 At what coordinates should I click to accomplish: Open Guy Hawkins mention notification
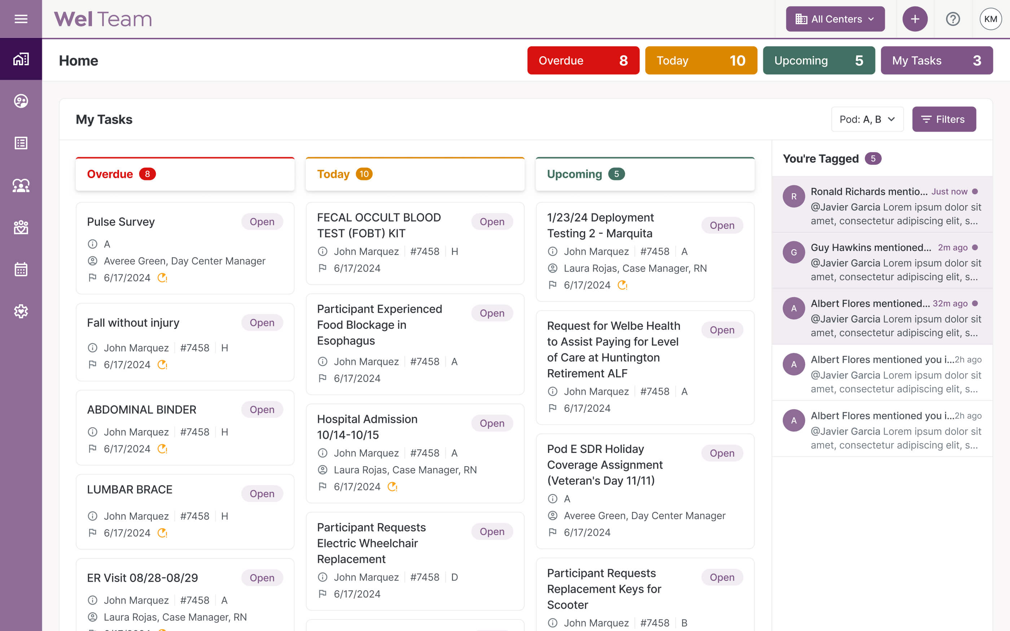click(882, 261)
